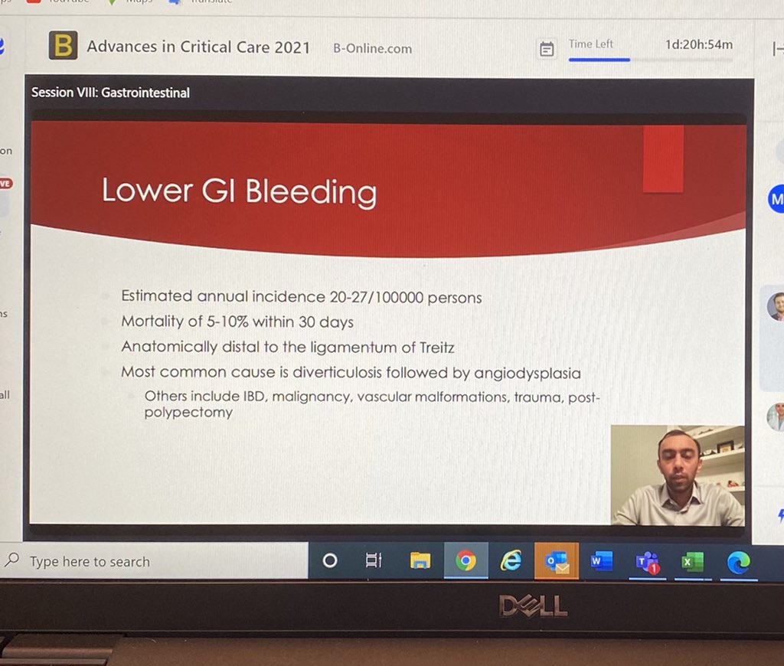Click the red LIVE badge in sidebar

pyautogui.click(x=6, y=184)
